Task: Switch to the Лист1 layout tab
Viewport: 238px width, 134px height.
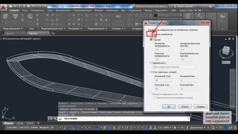Action: pos(20,123)
